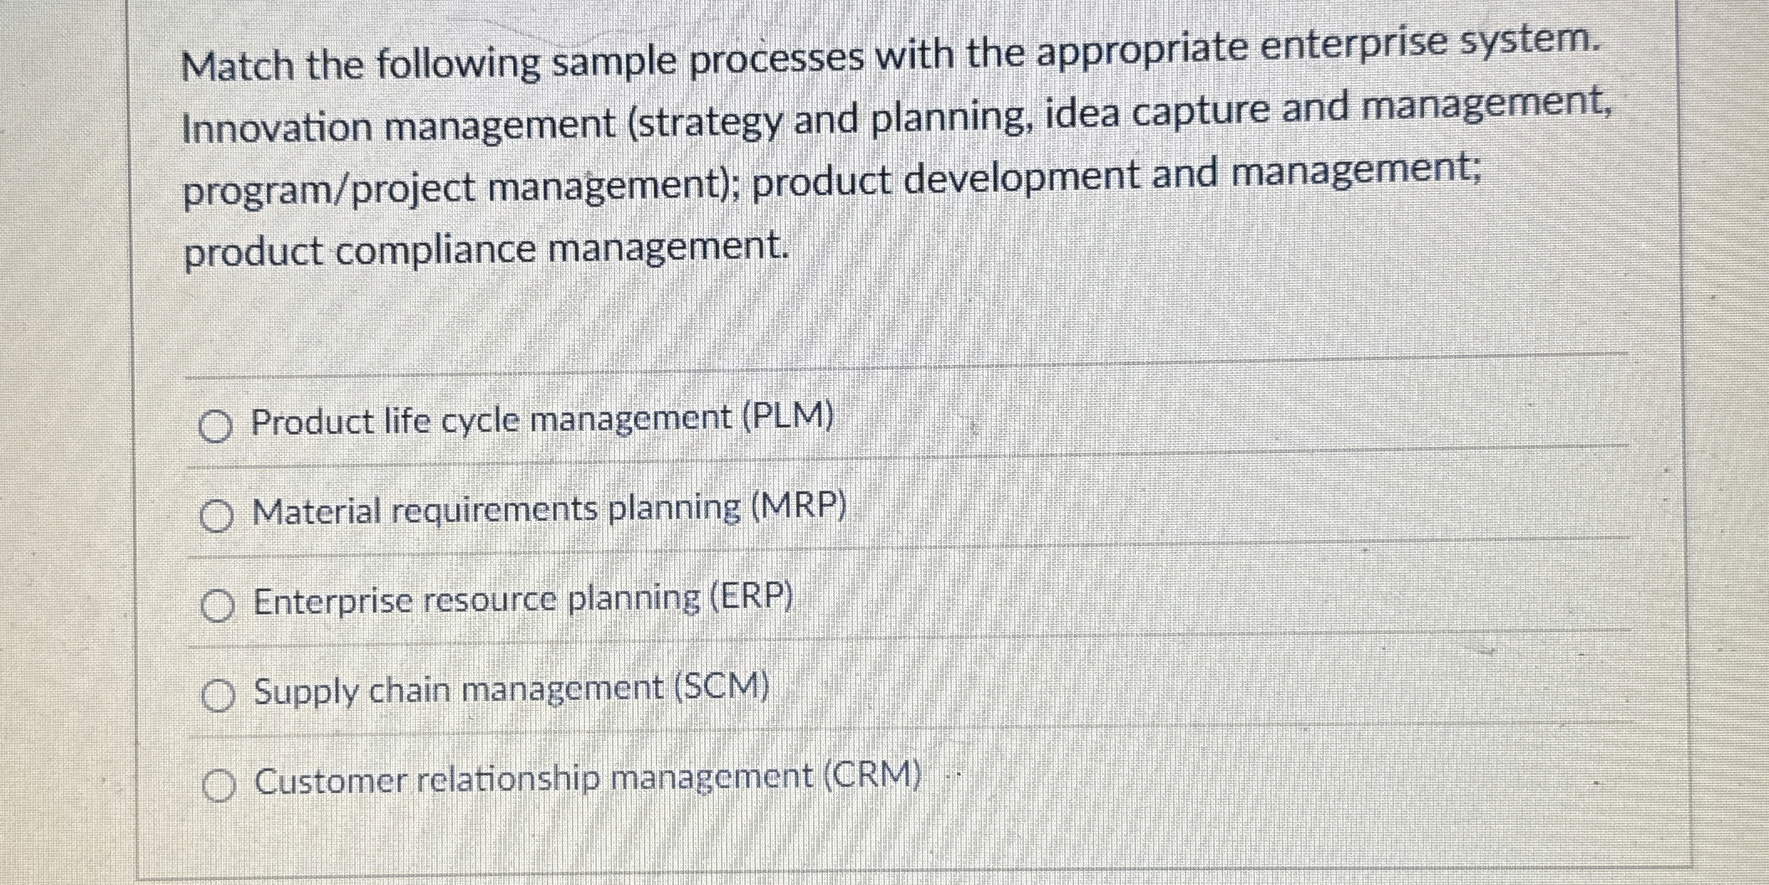
Task: Click the MRP answer option label
Action: pos(548,510)
